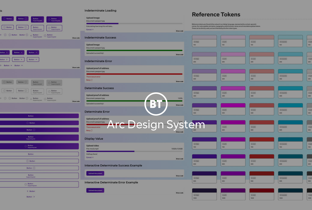Expand the text-only Button with down chevron
Screen dimensions: 312x210
[8, 65]
